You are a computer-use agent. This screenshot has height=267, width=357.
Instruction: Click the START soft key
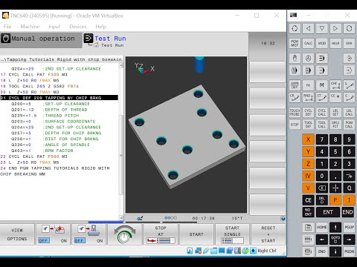click(x=196, y=234)
